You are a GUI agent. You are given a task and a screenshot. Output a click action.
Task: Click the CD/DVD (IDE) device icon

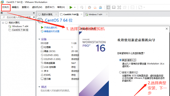point(42,55)
